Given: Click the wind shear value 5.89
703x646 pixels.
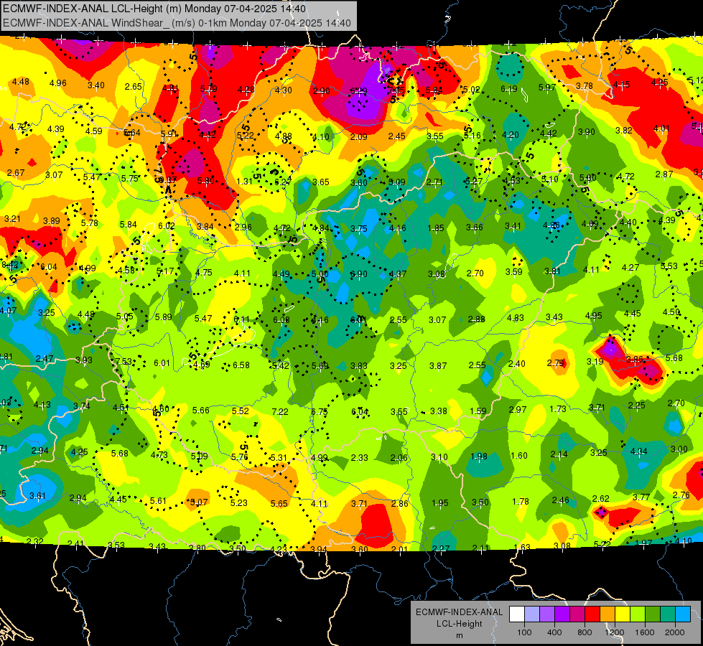Looking at the screenshot, I should [163, 317].
